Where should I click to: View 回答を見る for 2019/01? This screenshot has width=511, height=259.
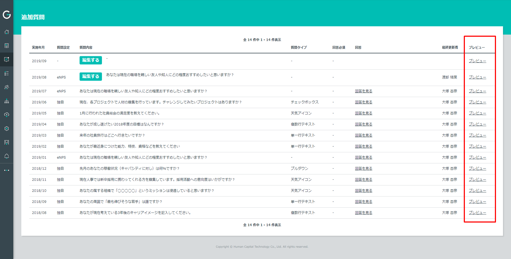pos(363,157)
